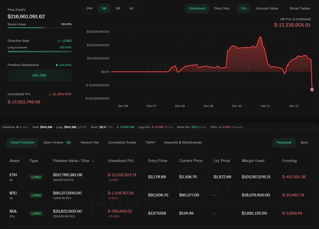319x229 pixels.
Task: Click the sort arrow in Position Value header
Action: (x=93, y=161)
